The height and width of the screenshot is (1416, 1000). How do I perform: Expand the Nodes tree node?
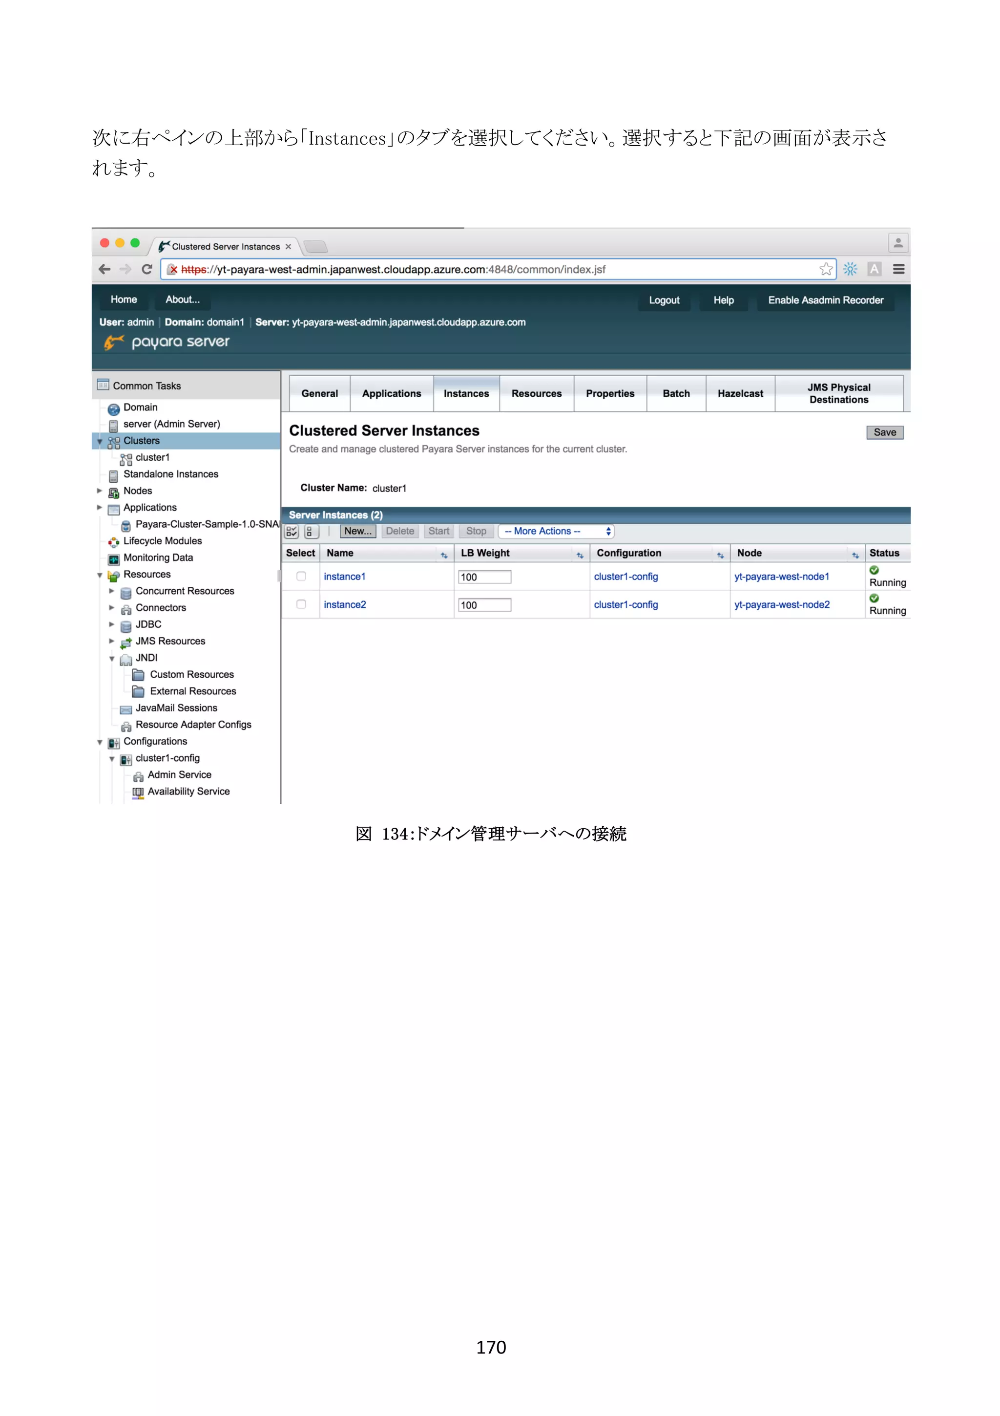pos(99,491)
